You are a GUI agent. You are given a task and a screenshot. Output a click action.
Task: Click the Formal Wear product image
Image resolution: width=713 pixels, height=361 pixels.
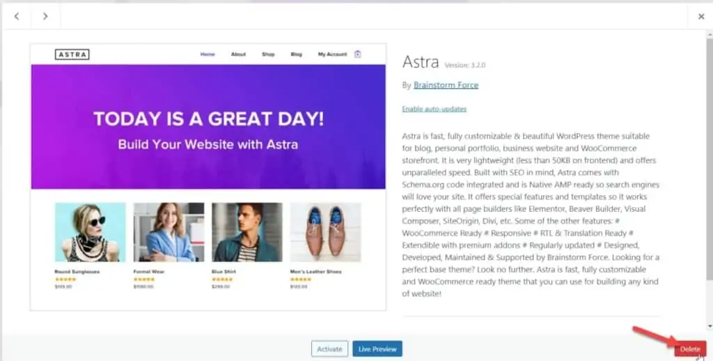pos(169,232)
